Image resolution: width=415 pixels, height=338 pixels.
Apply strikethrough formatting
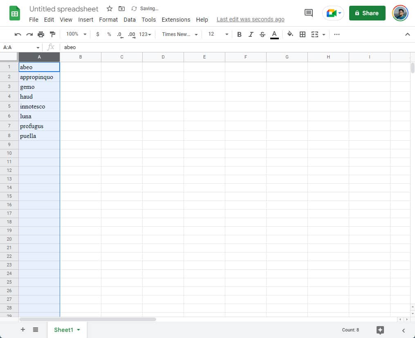point(262,34)
